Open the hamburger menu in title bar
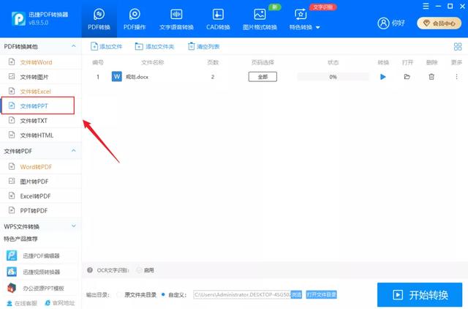This screenshot has width=468, height=309. click(426, 6)
